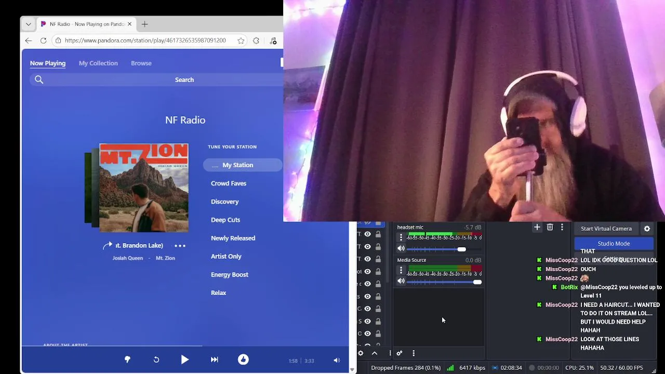665x374 pixels.
Task: Click the song title ending 'Brandon Lake)'
Action: [139, 246]
